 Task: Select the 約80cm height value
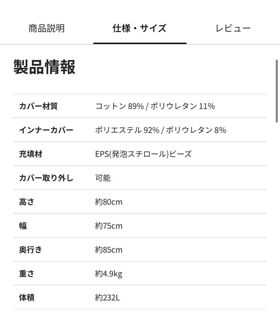[108, 202]
